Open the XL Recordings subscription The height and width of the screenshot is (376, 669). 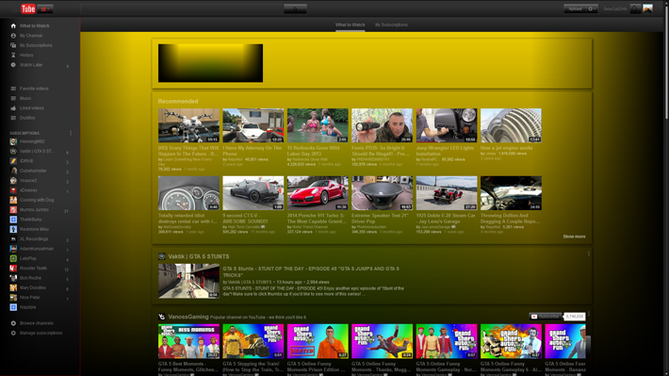coord(34,239)
